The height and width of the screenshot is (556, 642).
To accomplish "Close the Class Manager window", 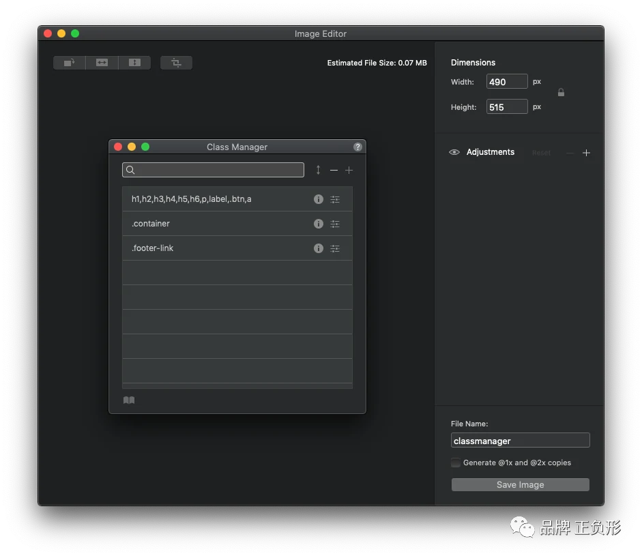I will click(118, 147).
